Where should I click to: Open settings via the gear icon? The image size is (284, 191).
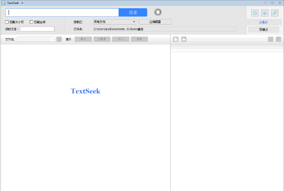pos(265,13)
